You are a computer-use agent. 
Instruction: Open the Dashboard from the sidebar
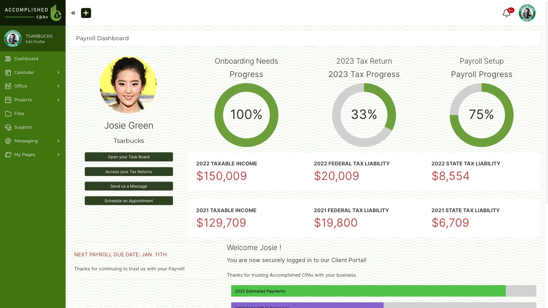8,59
